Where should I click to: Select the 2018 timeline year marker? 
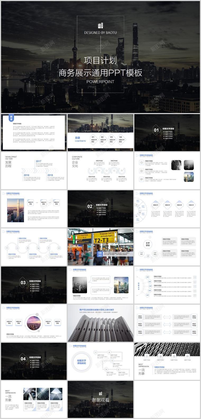point(50,175)
